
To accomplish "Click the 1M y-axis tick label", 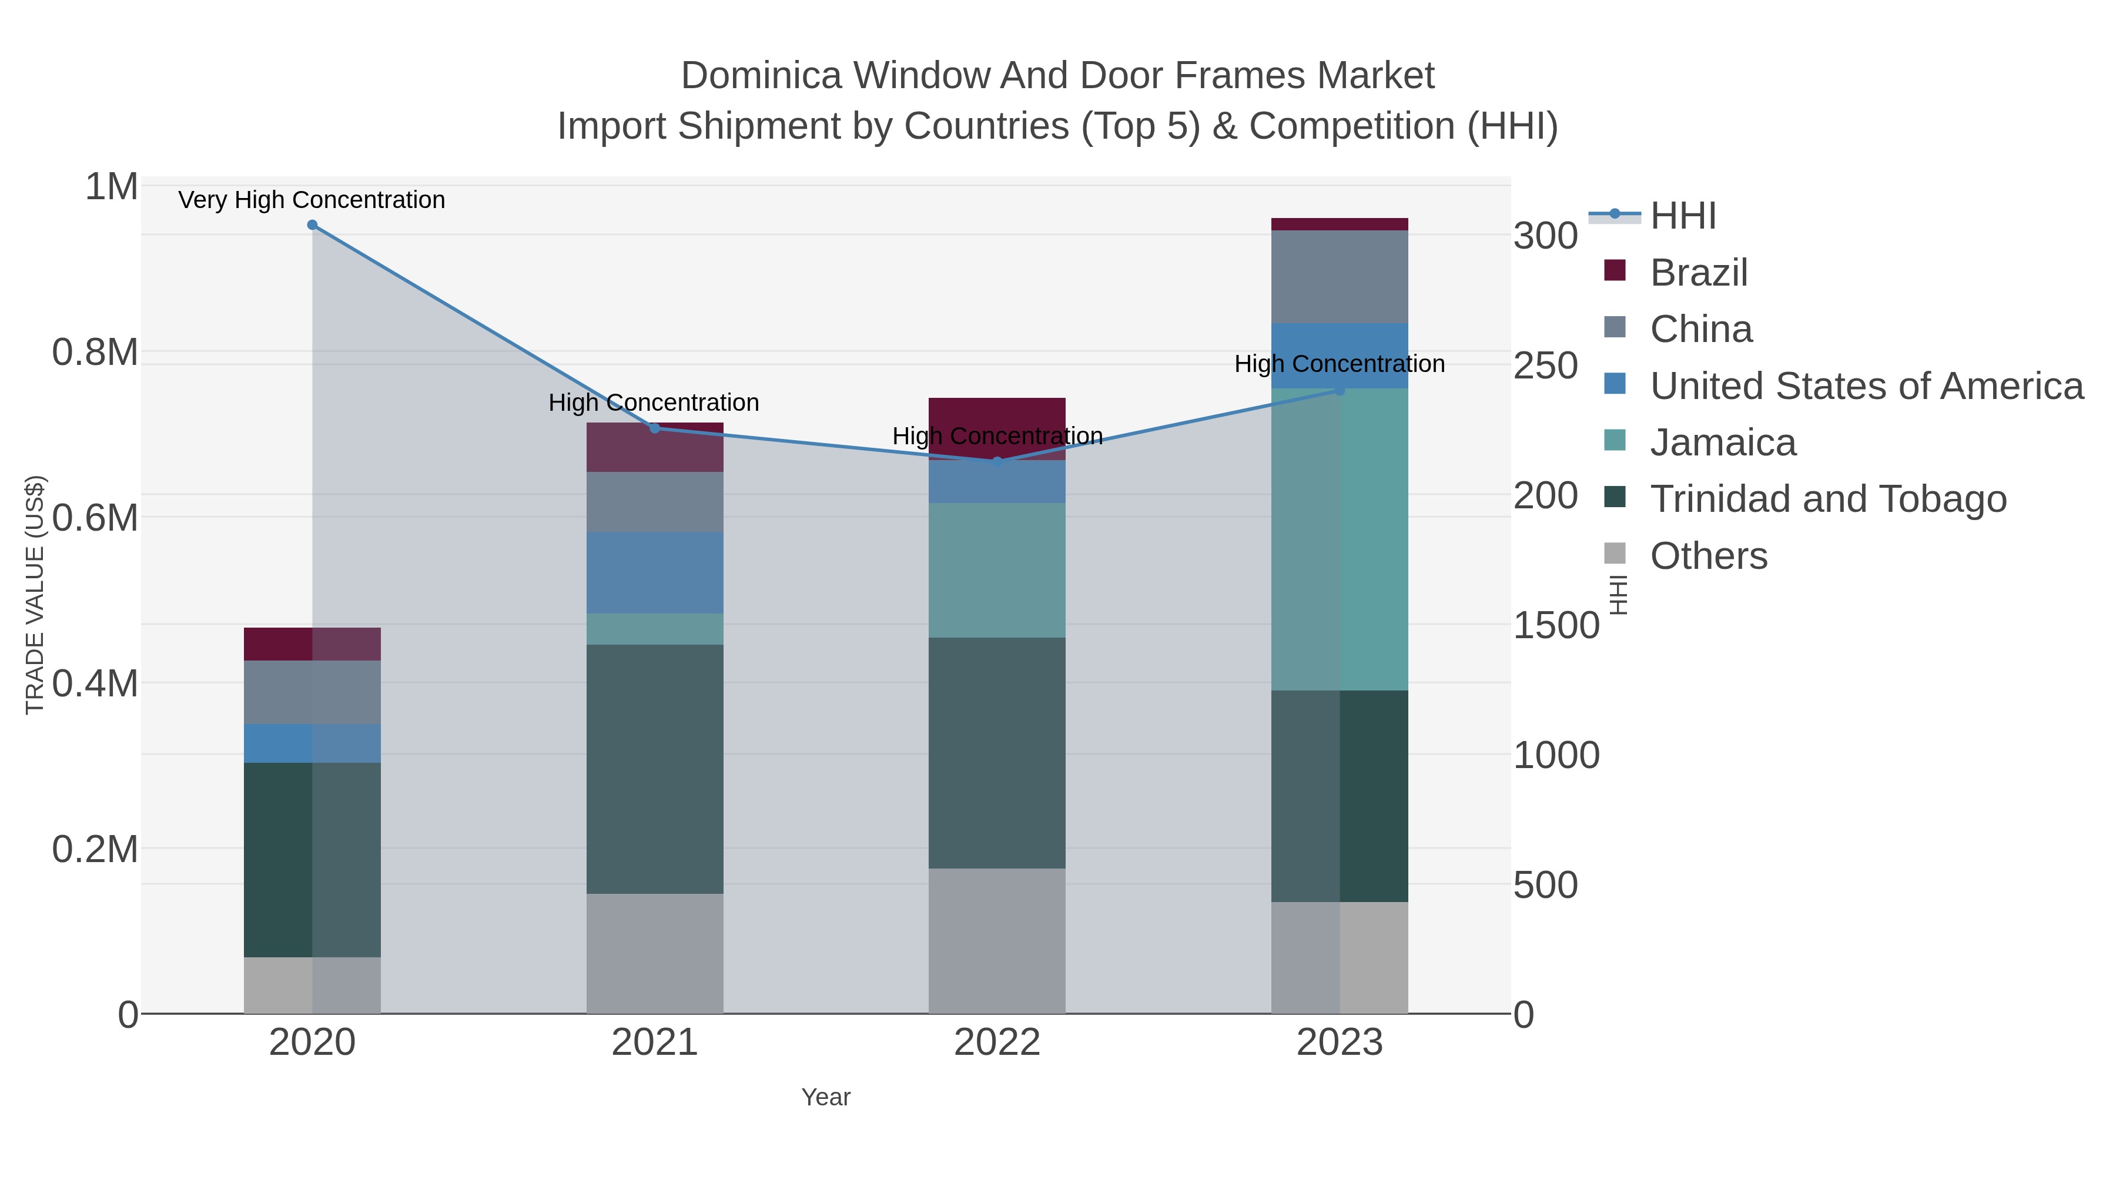I will [112, 186].
